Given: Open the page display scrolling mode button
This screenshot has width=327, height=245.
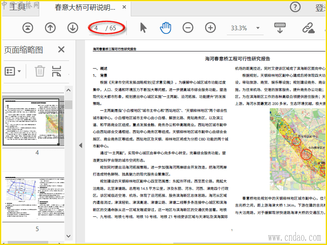Looking at the screenshot, I should tap(280, 28).
